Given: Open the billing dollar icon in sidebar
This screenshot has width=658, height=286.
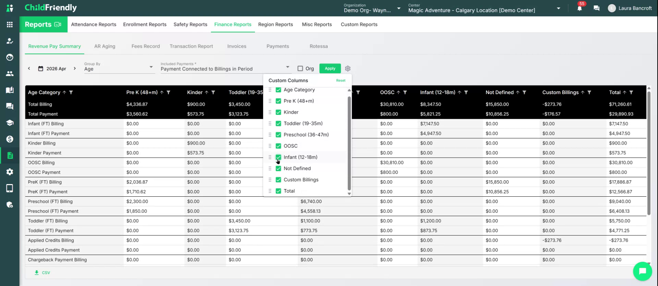Looking at the screenshot, I should (x=10, y=139).
